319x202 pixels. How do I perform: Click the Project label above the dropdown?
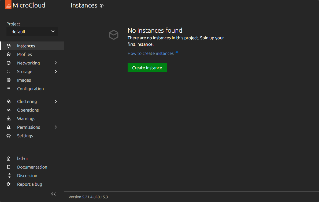click(x=13, y=24)
